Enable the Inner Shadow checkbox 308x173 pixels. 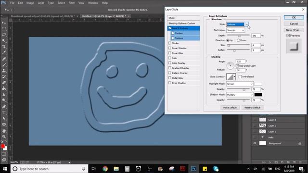coord(170,48)
